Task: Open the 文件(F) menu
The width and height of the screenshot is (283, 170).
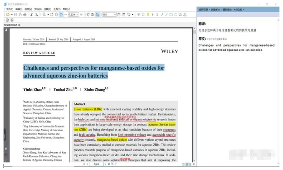Action: click(x=9, y=9)
